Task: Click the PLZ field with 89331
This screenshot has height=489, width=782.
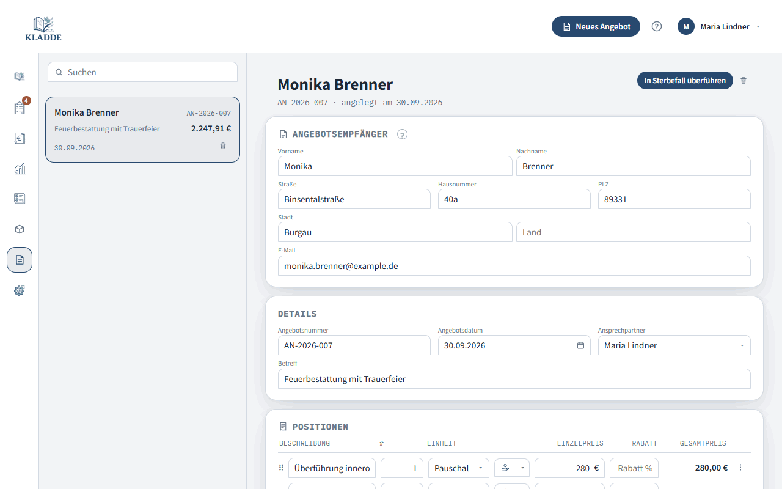Action: pos(674,199)
